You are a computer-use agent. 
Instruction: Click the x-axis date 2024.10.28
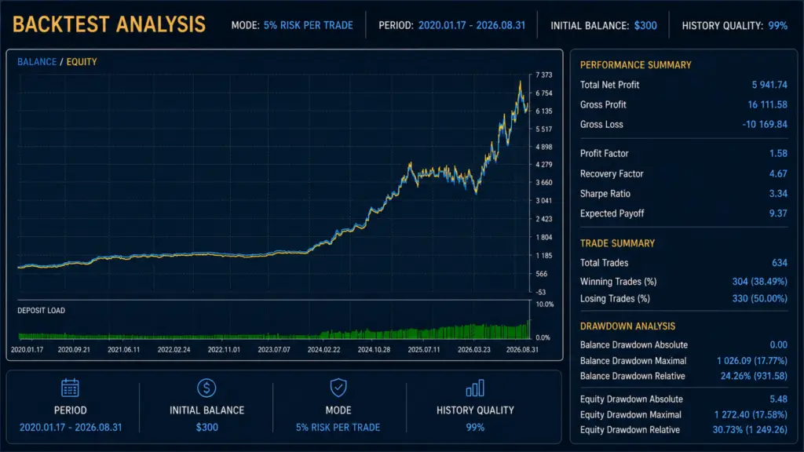click(374, 349)
